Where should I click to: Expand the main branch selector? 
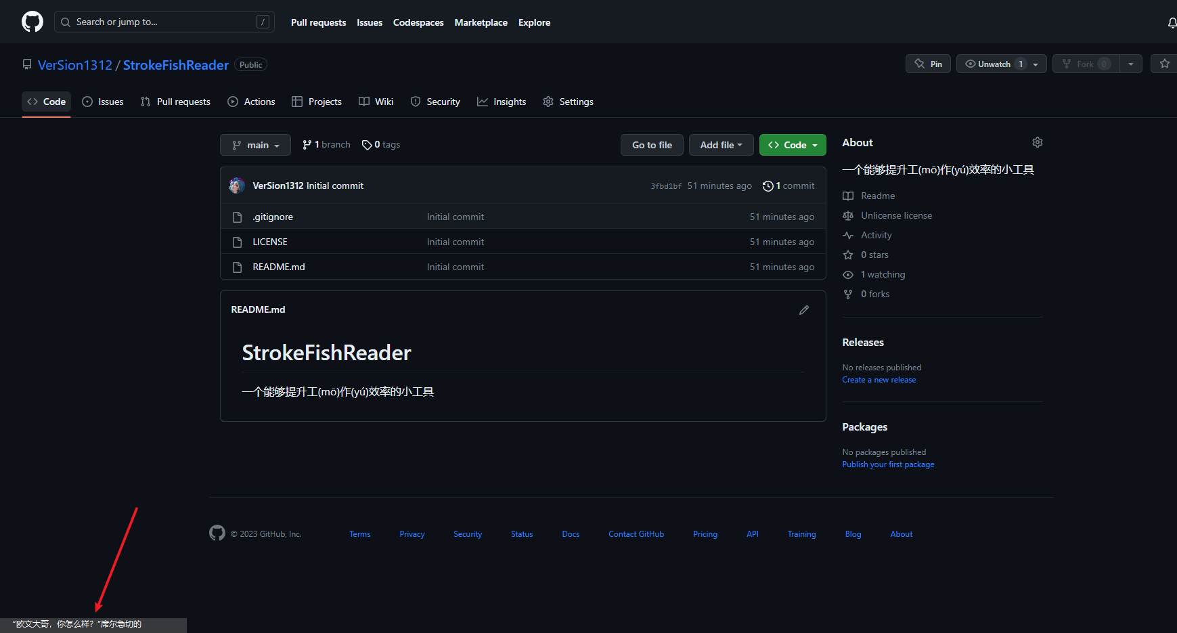pyautogui.click(x=255, y=145)
